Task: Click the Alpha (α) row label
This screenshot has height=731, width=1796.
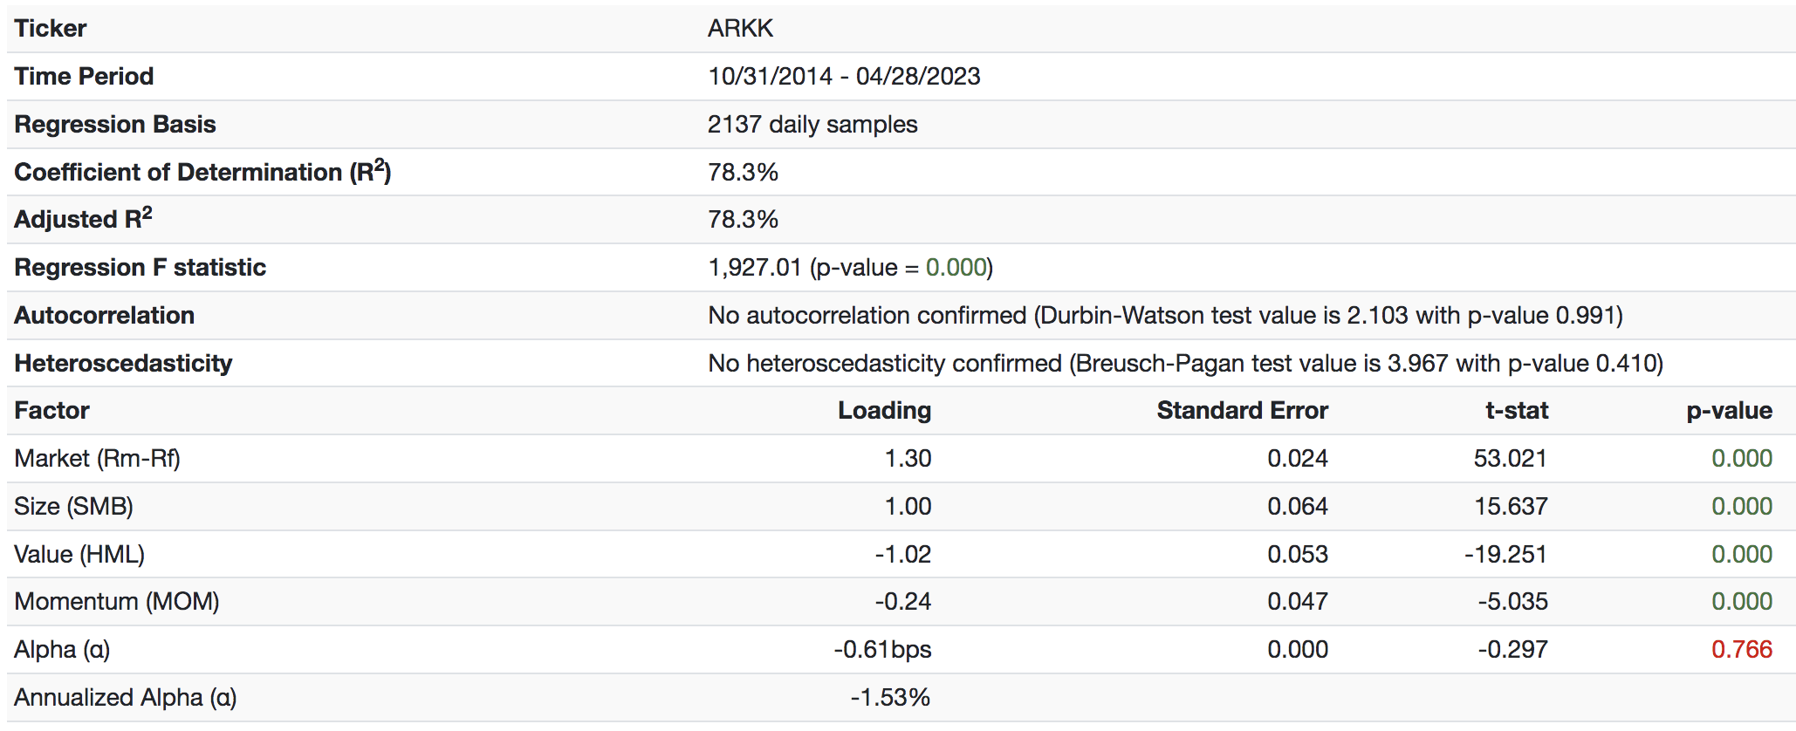Action: click(x=62, y=649)
